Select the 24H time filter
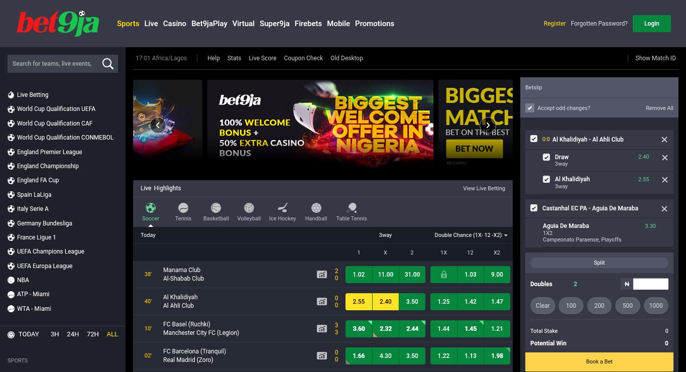Image resolution: width=686 pixels, height=372 pixels. [x=73, y=334]
